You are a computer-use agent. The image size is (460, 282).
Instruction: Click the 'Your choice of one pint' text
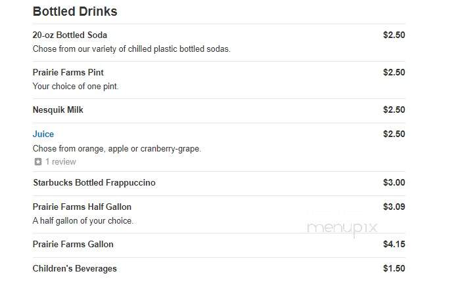click(x=76, y=87)
